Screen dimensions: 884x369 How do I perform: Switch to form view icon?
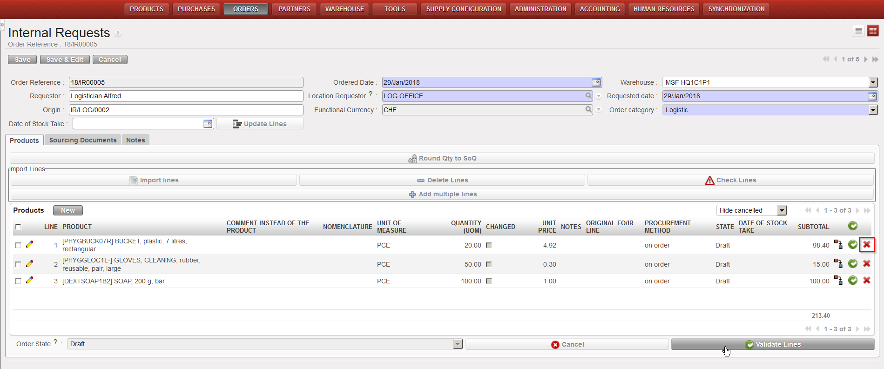(x=872, y=31)
